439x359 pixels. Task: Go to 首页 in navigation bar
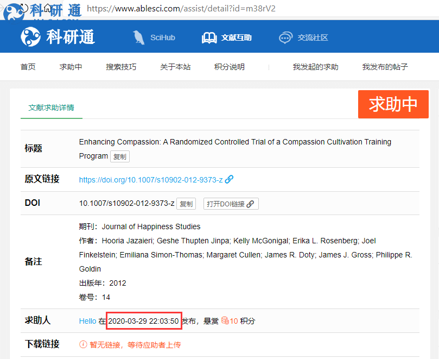click(28, 67)
